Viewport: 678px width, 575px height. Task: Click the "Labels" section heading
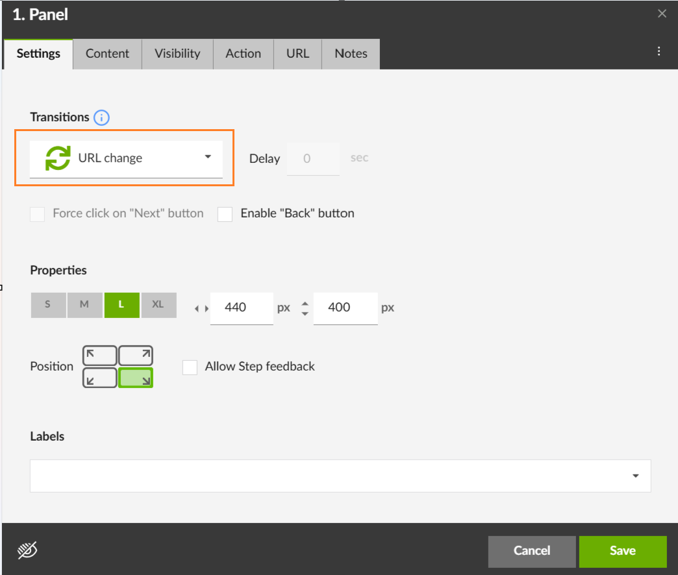pos(47,436)
